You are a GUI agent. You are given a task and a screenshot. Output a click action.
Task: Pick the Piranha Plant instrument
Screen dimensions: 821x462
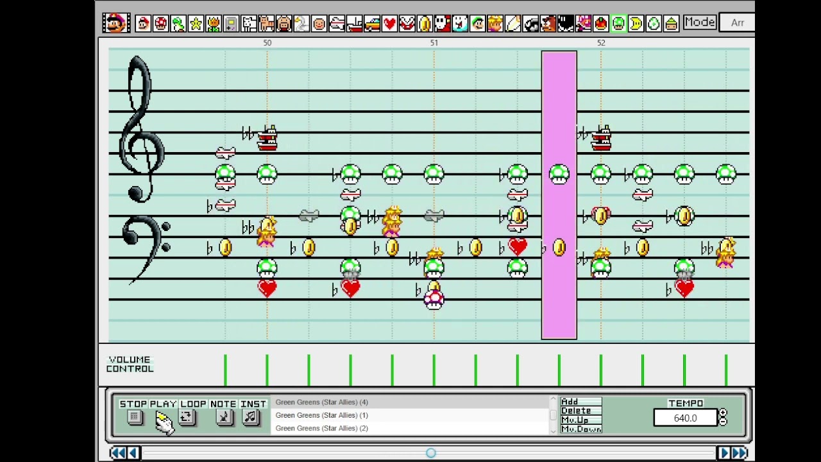407,24
